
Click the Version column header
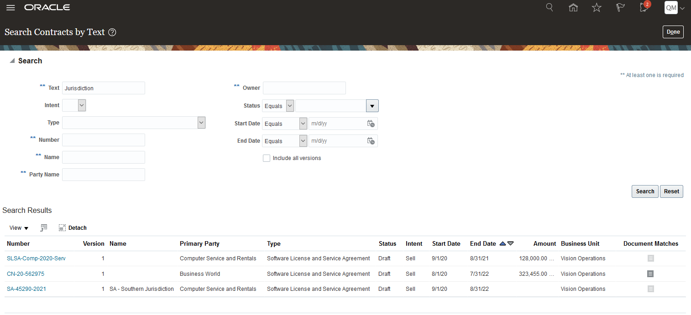(94, 243)
